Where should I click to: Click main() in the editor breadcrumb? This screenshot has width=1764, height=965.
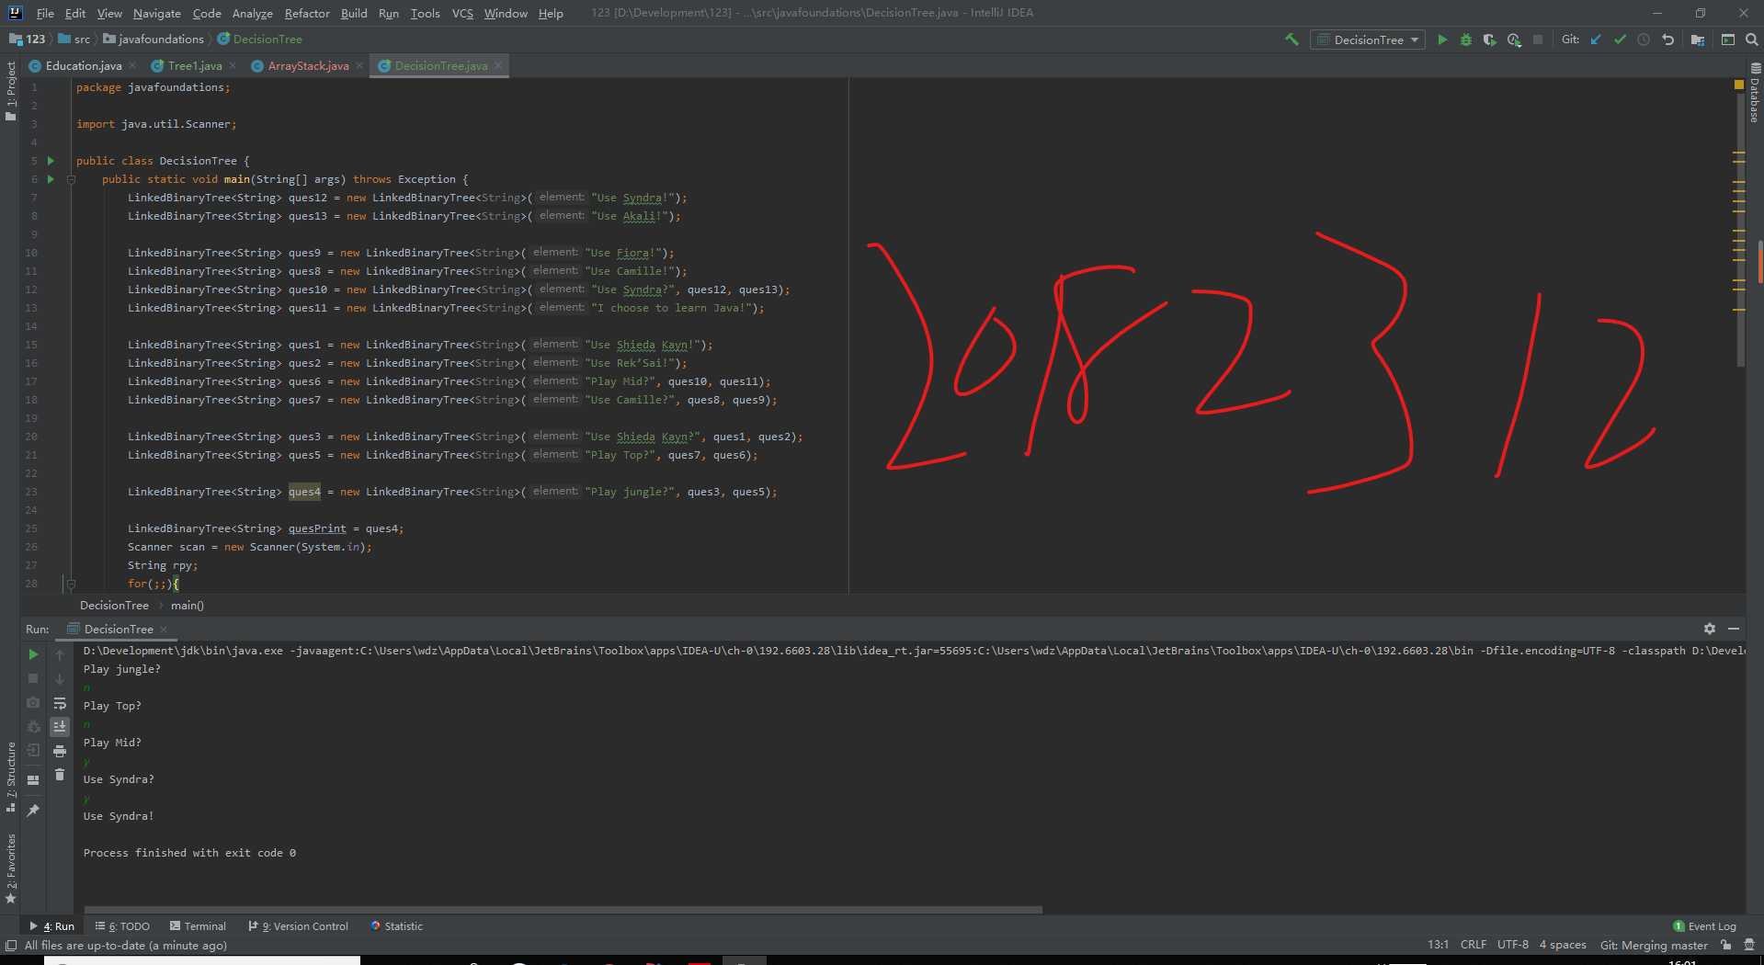tap(187, 606)
